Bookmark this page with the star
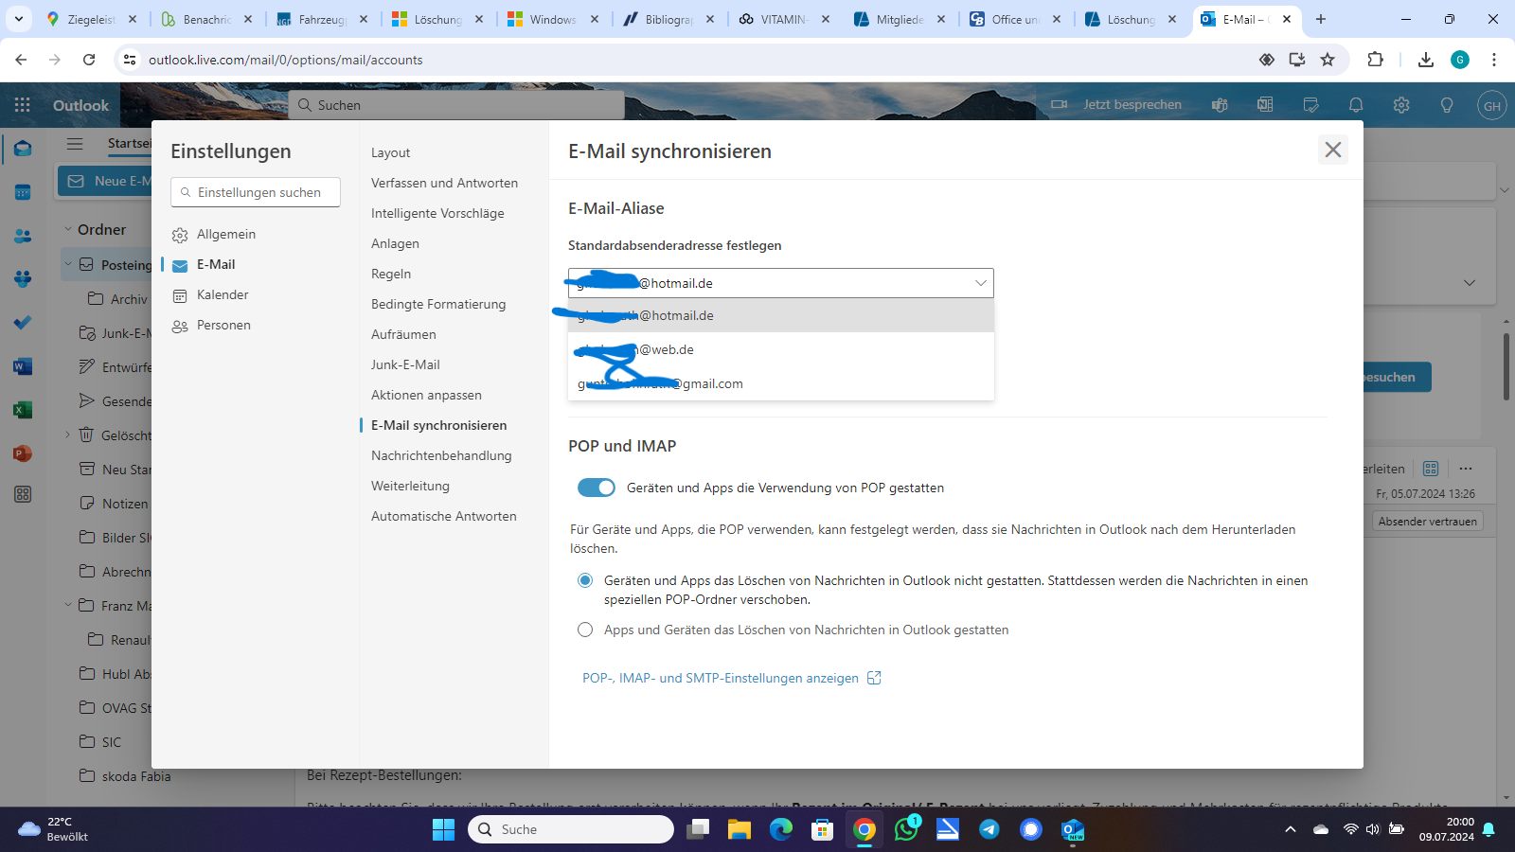 [x=1328, y=60]
